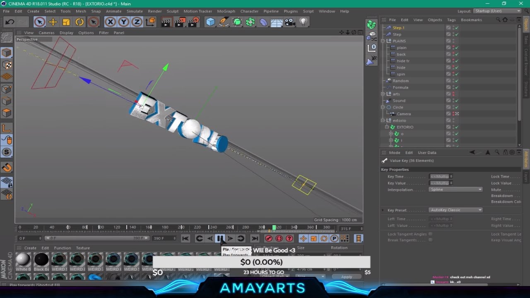Collapse the Circle object tree
Viewport: 530px width, 298px height.
click(383, 107)
